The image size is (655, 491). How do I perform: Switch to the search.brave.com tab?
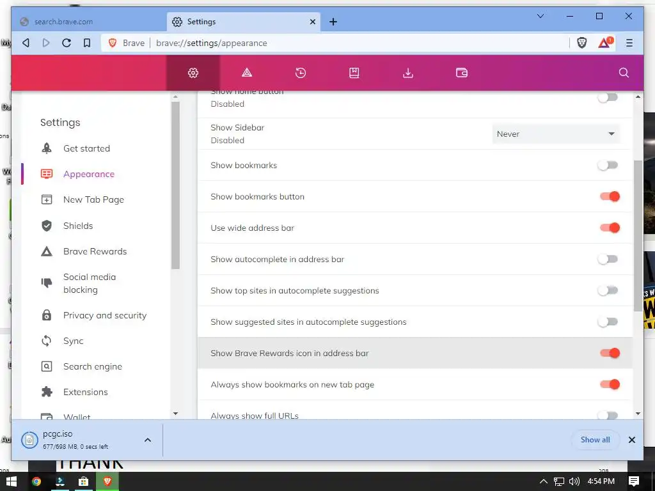click(89, 22)
